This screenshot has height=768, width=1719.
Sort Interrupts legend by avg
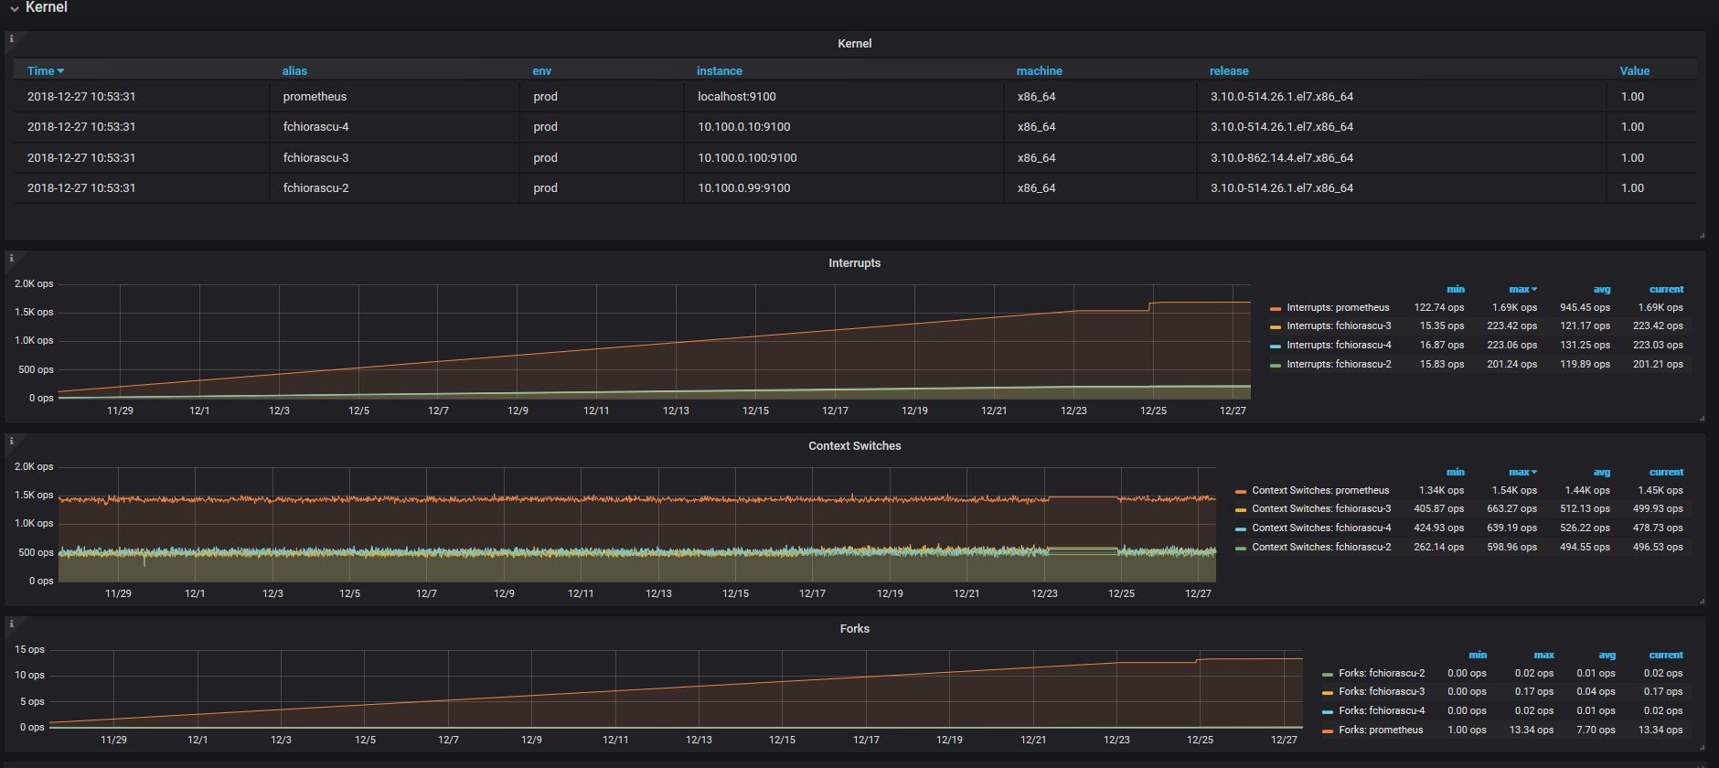click(x=1602, y=289)
